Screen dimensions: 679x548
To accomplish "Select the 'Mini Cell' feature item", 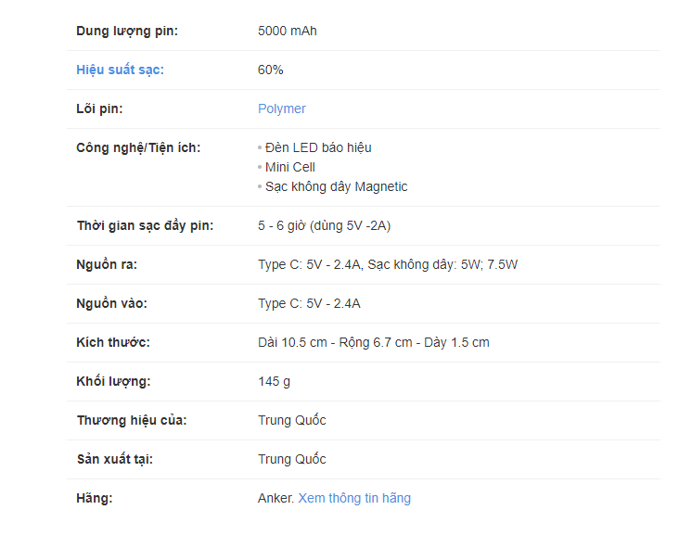I will click(x=289, y=167).
